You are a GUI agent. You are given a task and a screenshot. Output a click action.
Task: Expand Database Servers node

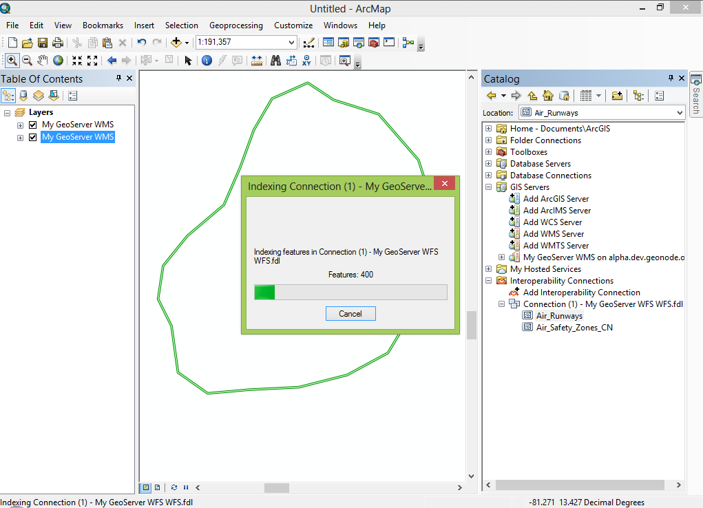(x=488, y=164)
